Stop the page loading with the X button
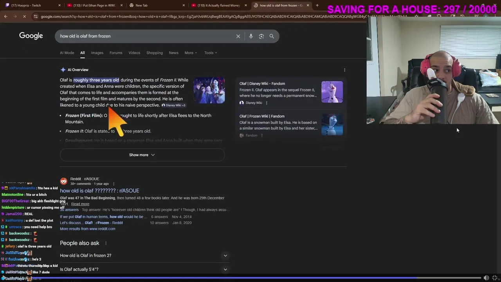Image resolution: width=501 pixels, height=282 pixels. click(24, 16)
